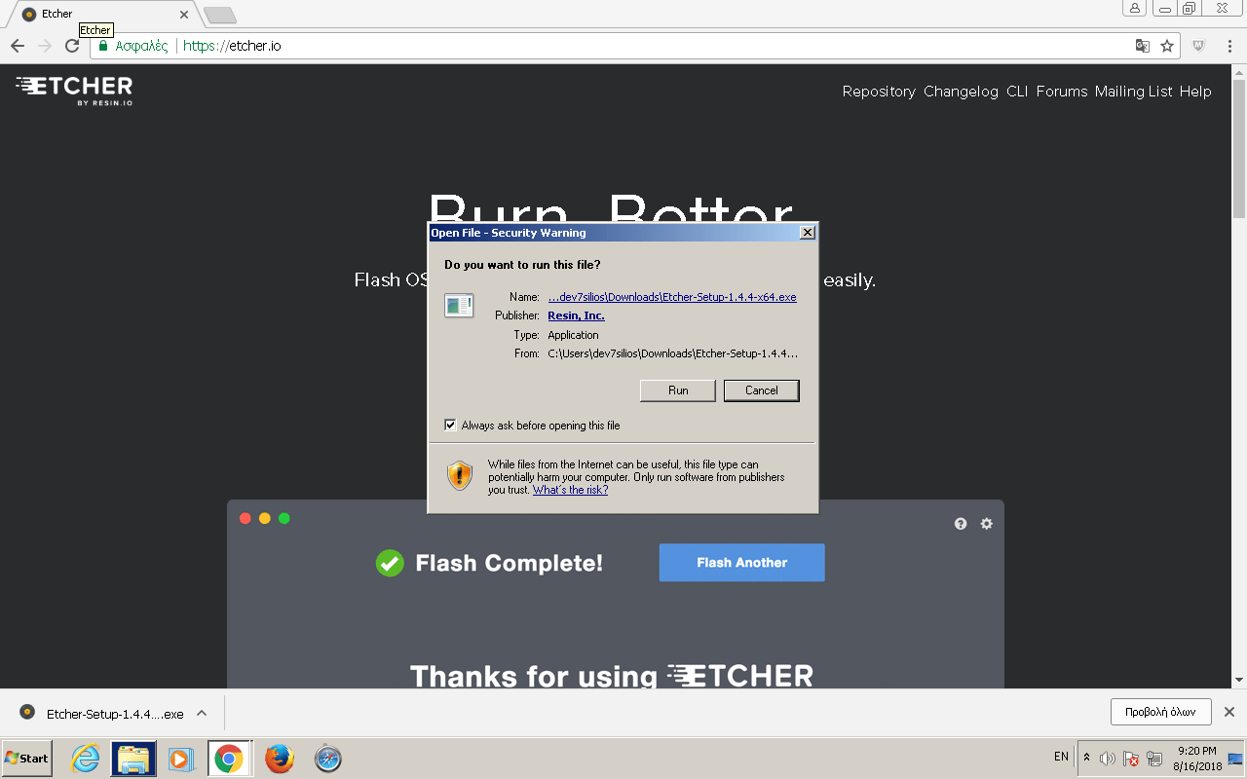Open the settings gear in Etcher preview
Viewport: 1247px width, 779px height.
point(987,524)
